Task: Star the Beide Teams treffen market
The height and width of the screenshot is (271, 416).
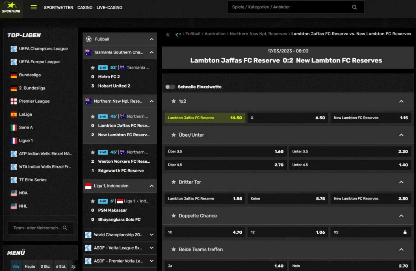Action: [173, 249]
